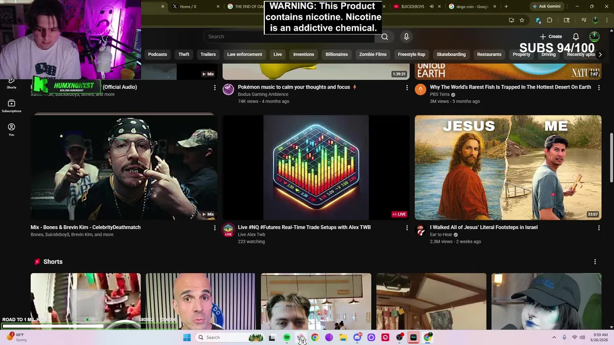Select the Trailers category chip

click(208, 55)
